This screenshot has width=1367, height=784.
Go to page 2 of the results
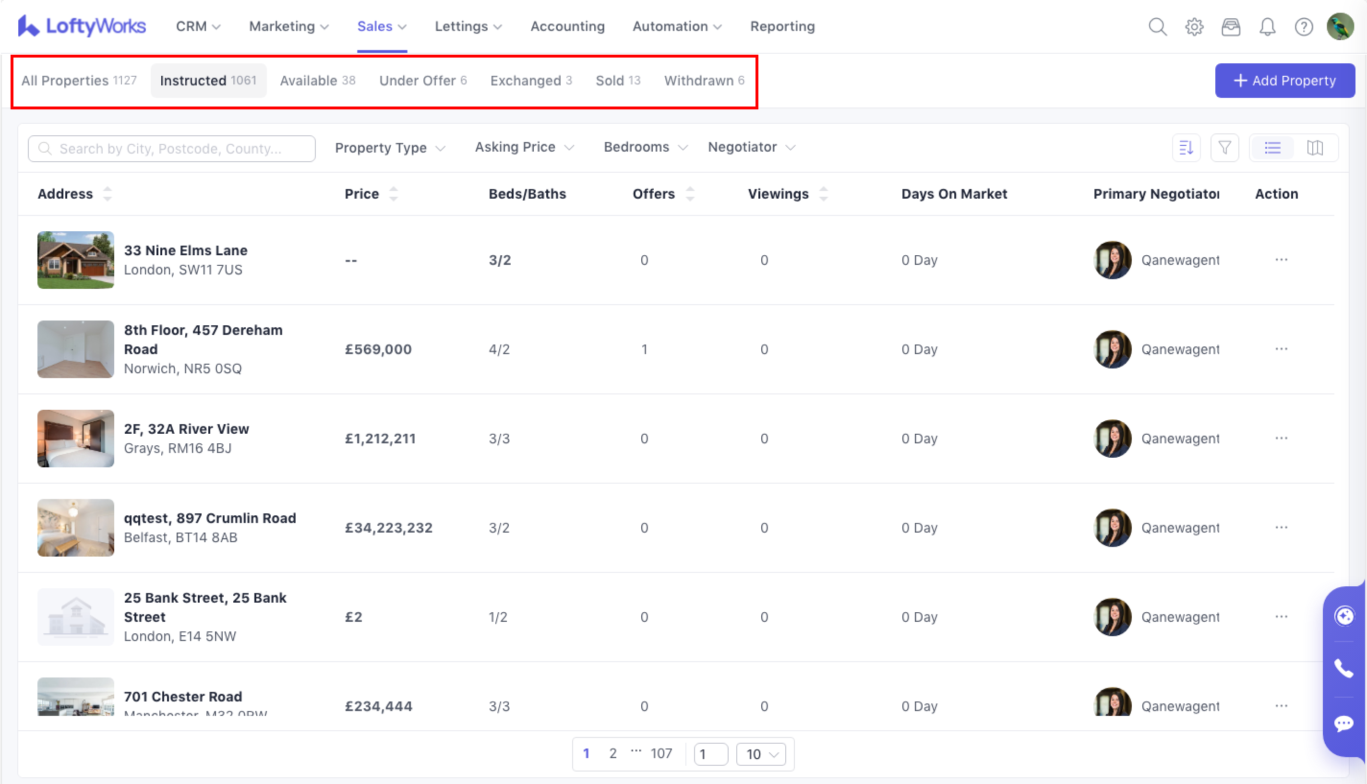612,753
